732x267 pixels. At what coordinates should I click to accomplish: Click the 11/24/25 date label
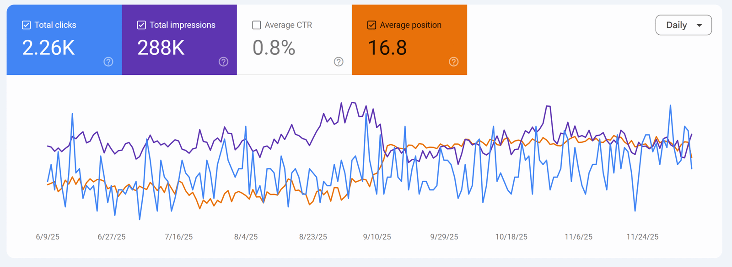pos(642,237)
